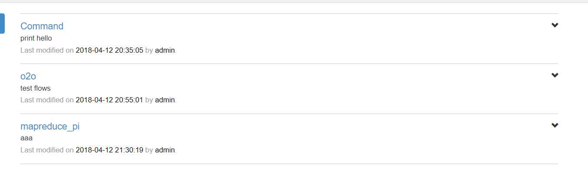Screen dimensions: 588x174
Task: Expand the mapreduce_pi item chevron
Action: coord(555,125)
